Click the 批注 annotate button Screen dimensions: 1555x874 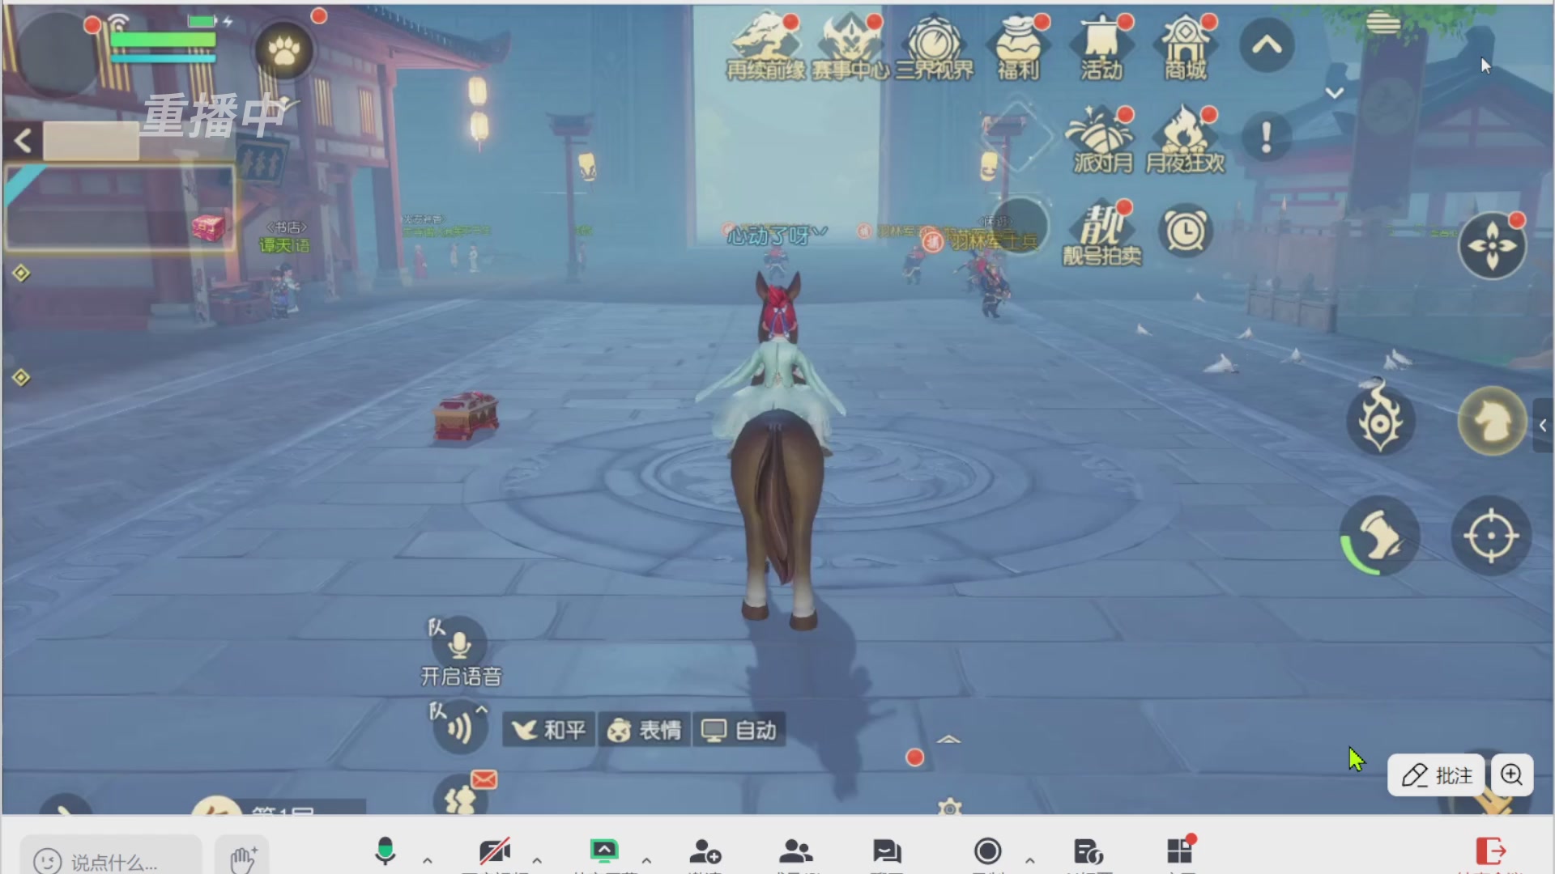pyautogui.click(x=1437, y=775)
